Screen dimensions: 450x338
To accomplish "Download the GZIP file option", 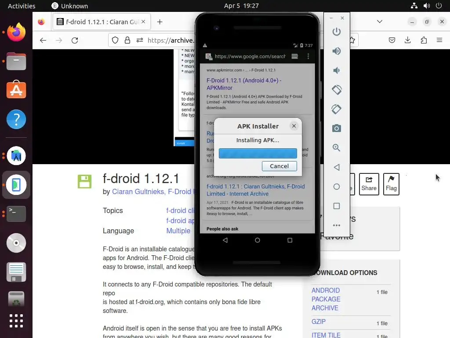I will click(x=319, y=322).
